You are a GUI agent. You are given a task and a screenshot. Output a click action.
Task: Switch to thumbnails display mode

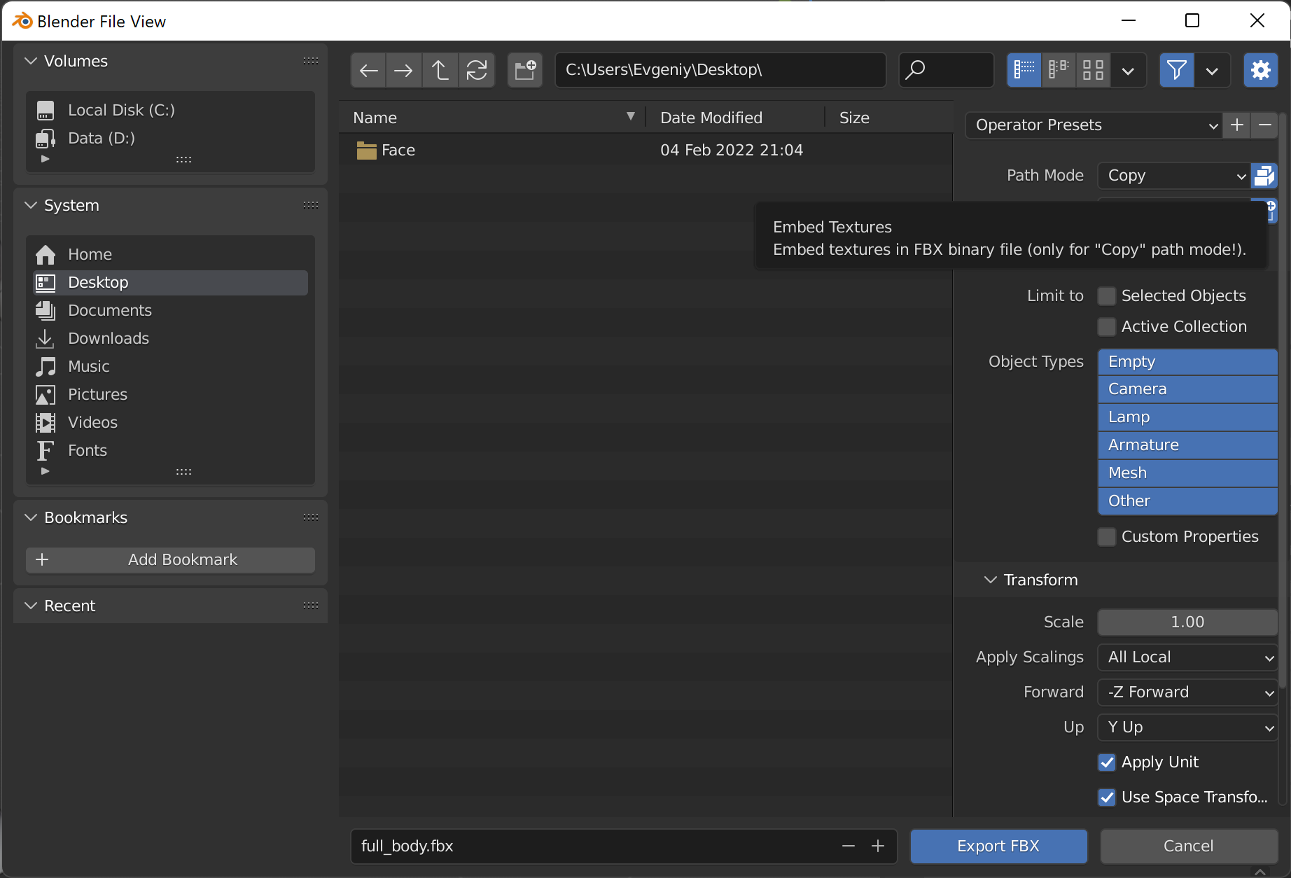coord(1093,70)
